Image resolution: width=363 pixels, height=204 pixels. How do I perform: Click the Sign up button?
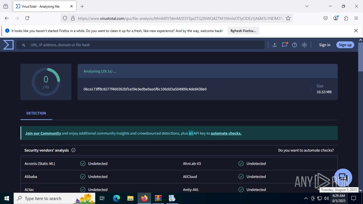(345, 45)
